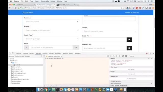
Task: Expand the Event Listener Breakpoints section
Action: [x=110, y=85]
